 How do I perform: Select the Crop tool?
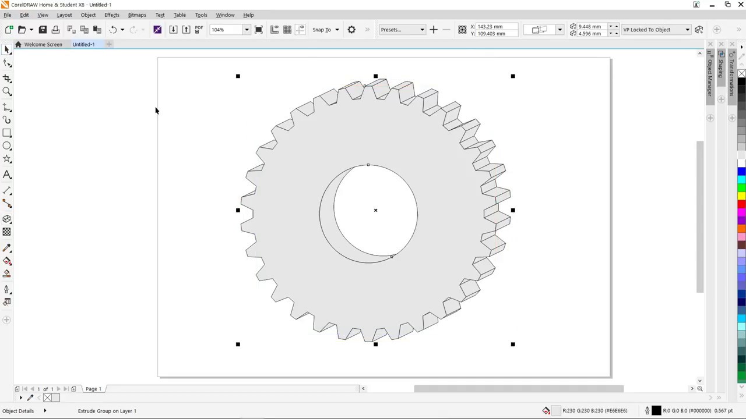pos(7,78)
